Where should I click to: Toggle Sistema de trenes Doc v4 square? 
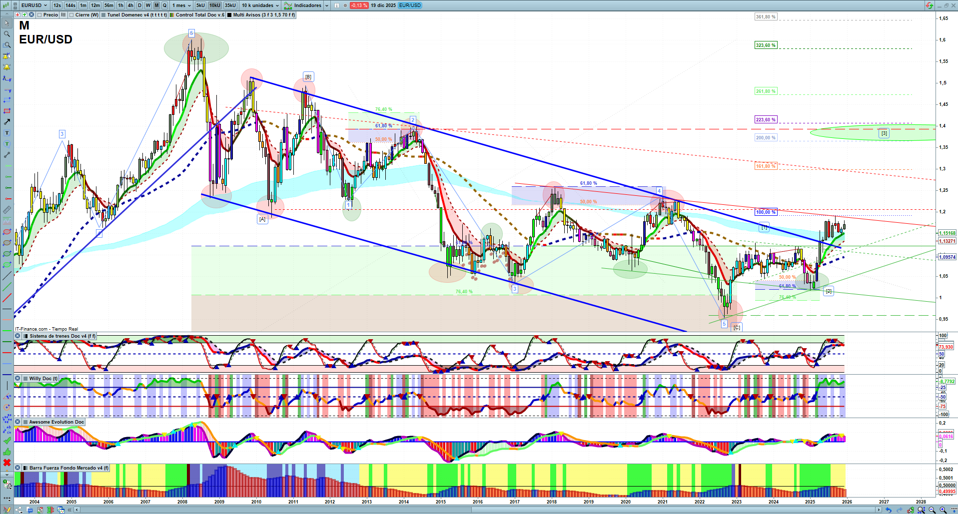(26, 336)
